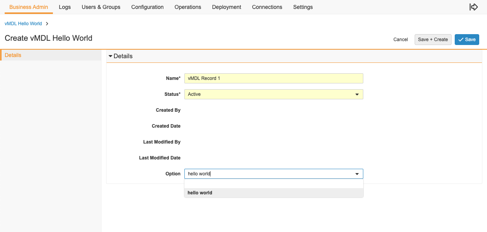The image size is (487, 232).
Task: Open the Settings tab
Action: tap(303, 7)
